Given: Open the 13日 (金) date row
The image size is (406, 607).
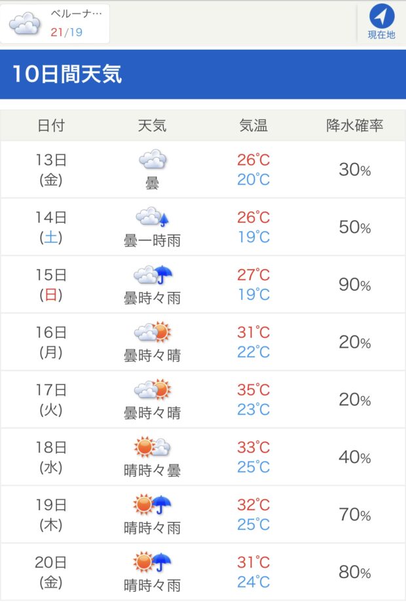Looking at the screenshot, I should (203, 170).
